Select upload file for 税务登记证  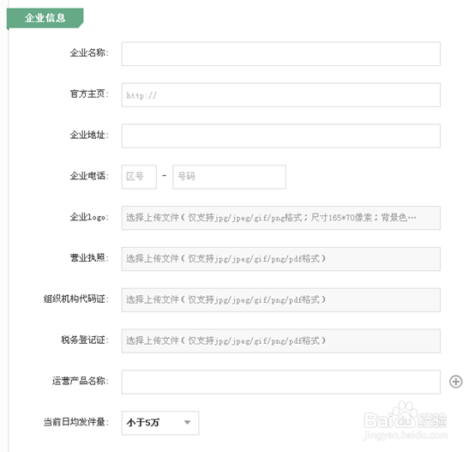click(281, 341)
